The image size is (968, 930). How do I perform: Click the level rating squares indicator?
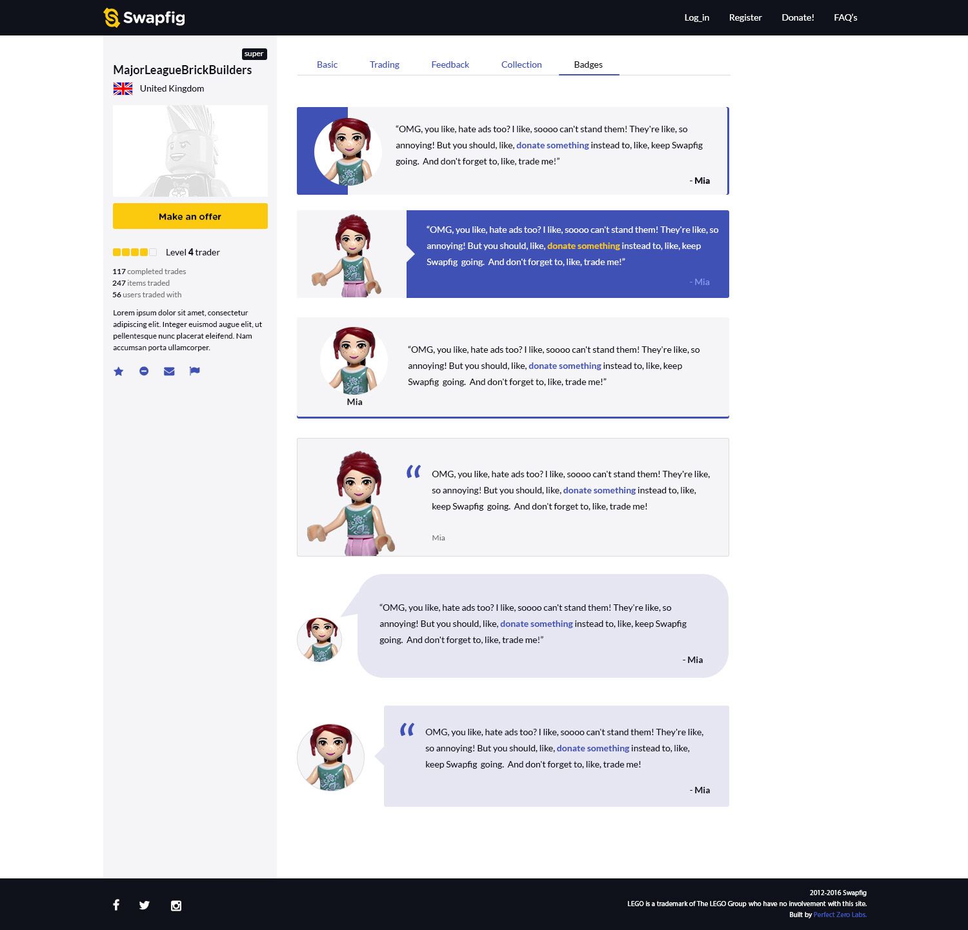(x=135, y=252)
